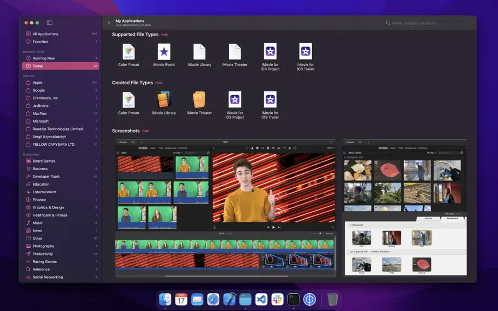498x311 pixels.
Task: Toggle the sidebar panel icon
Action: pos(50,23)
